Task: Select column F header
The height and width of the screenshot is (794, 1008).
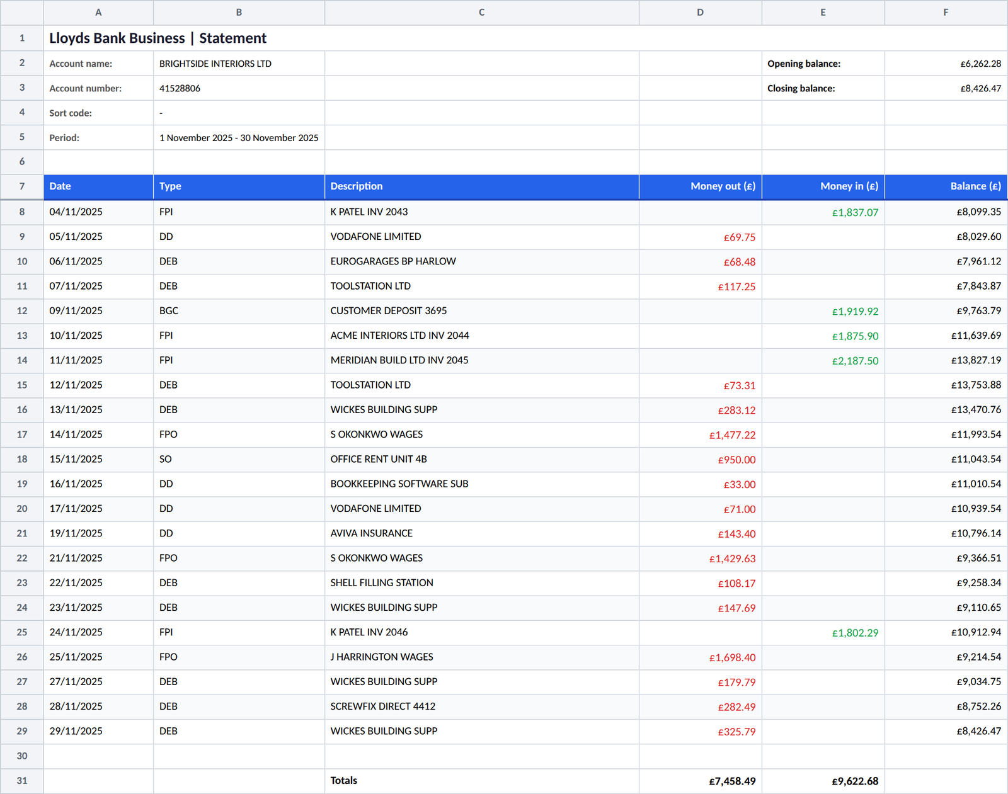Action: [946, 13]
